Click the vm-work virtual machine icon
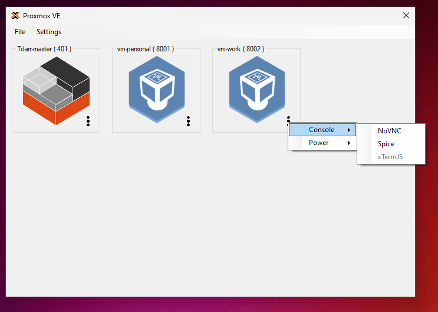Screen dimensions: 438x312 tap(256, 90)
